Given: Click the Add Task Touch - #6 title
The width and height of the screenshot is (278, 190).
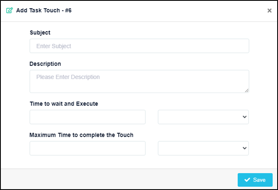Looking at the screenshot, I should click(44, 11).
